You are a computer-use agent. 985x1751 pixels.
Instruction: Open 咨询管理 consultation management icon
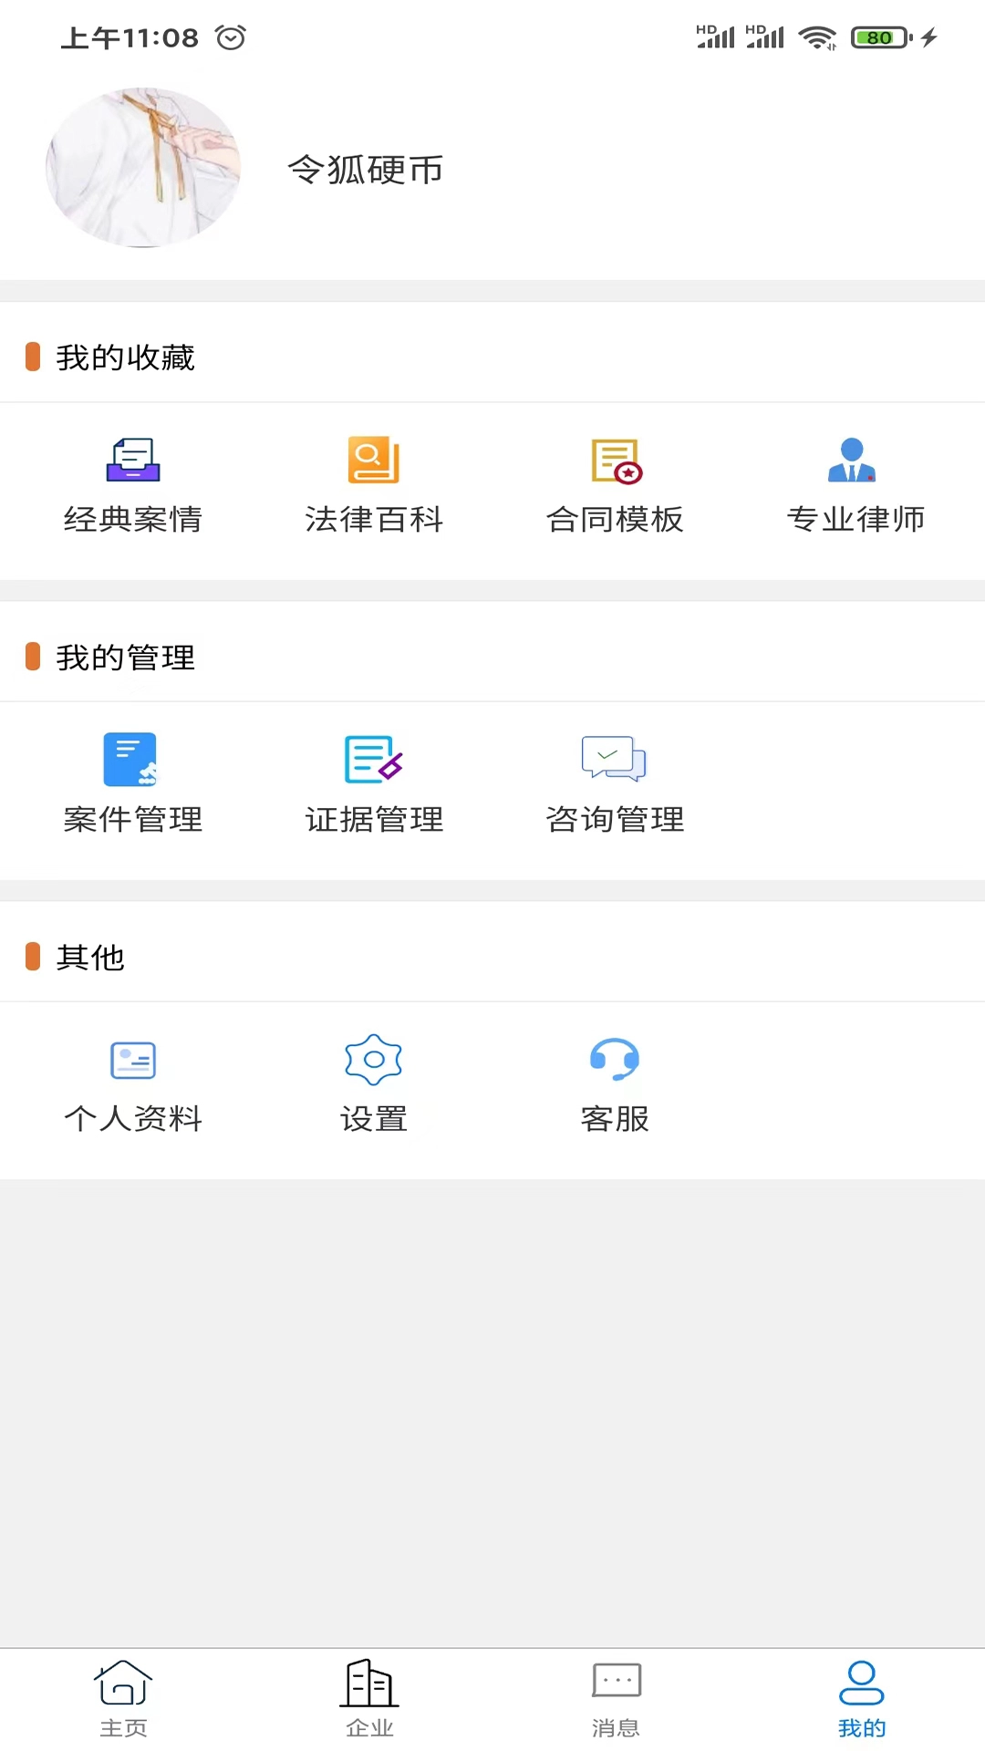(x=615, y=760)
